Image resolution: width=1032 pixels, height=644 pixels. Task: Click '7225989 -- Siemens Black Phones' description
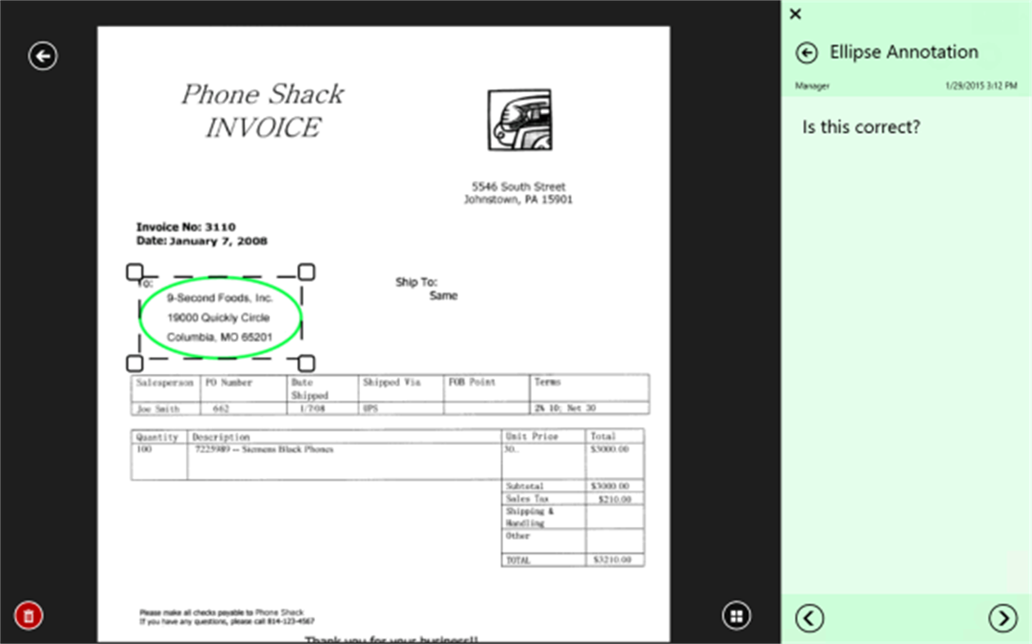(264, 449)
